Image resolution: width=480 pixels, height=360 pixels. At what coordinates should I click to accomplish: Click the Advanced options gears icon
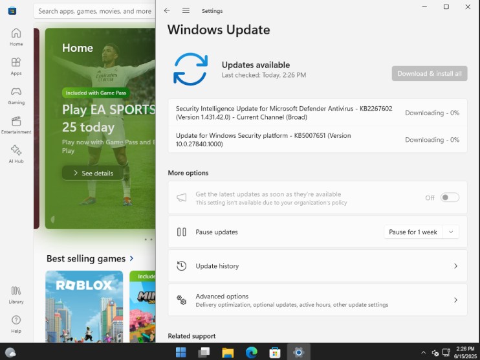[x=182, y=300]
